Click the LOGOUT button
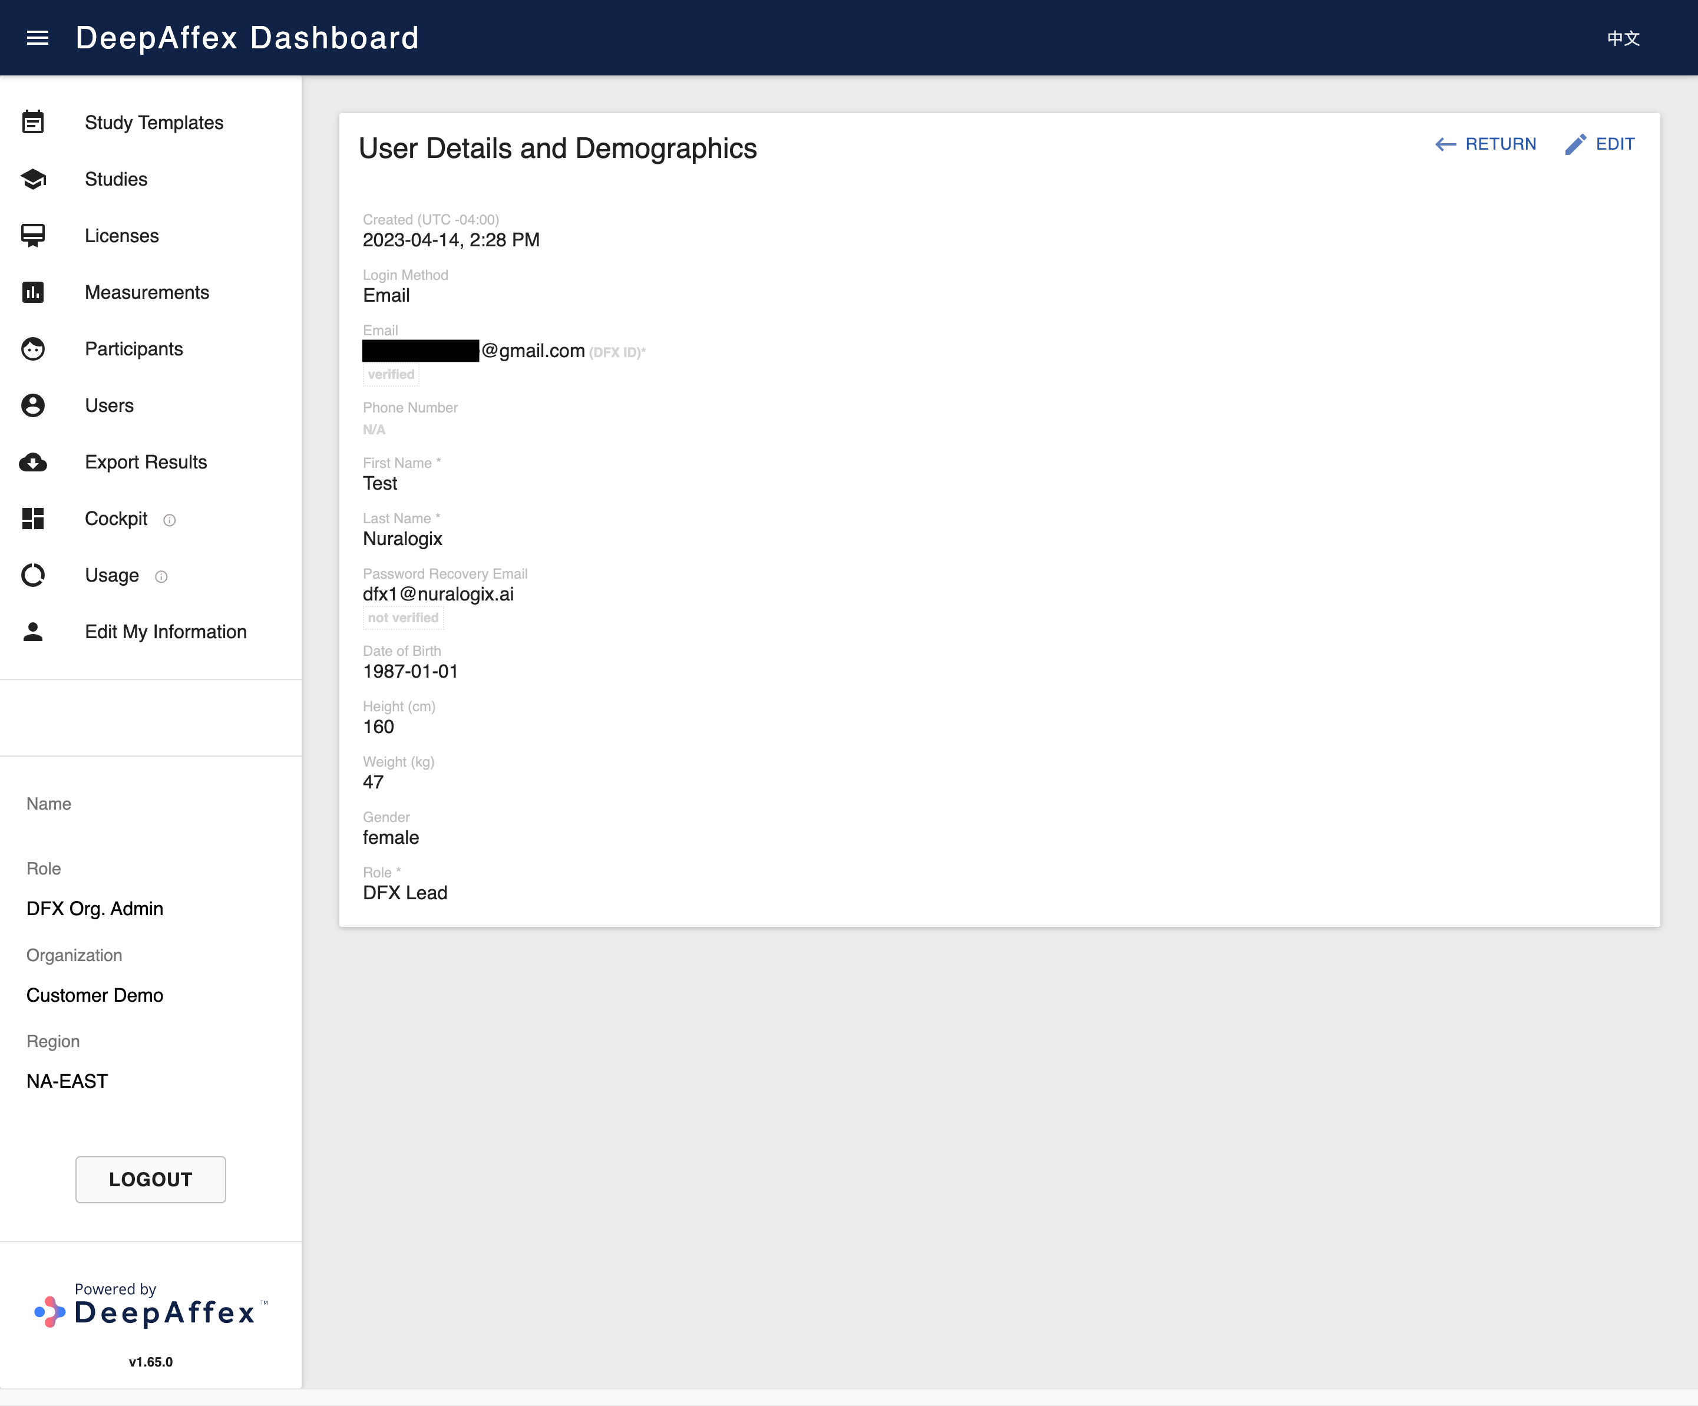 (150, 1179)
